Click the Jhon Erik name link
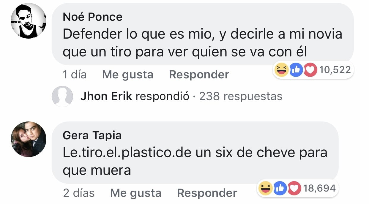Screen dimensions: 369x204 106,96
